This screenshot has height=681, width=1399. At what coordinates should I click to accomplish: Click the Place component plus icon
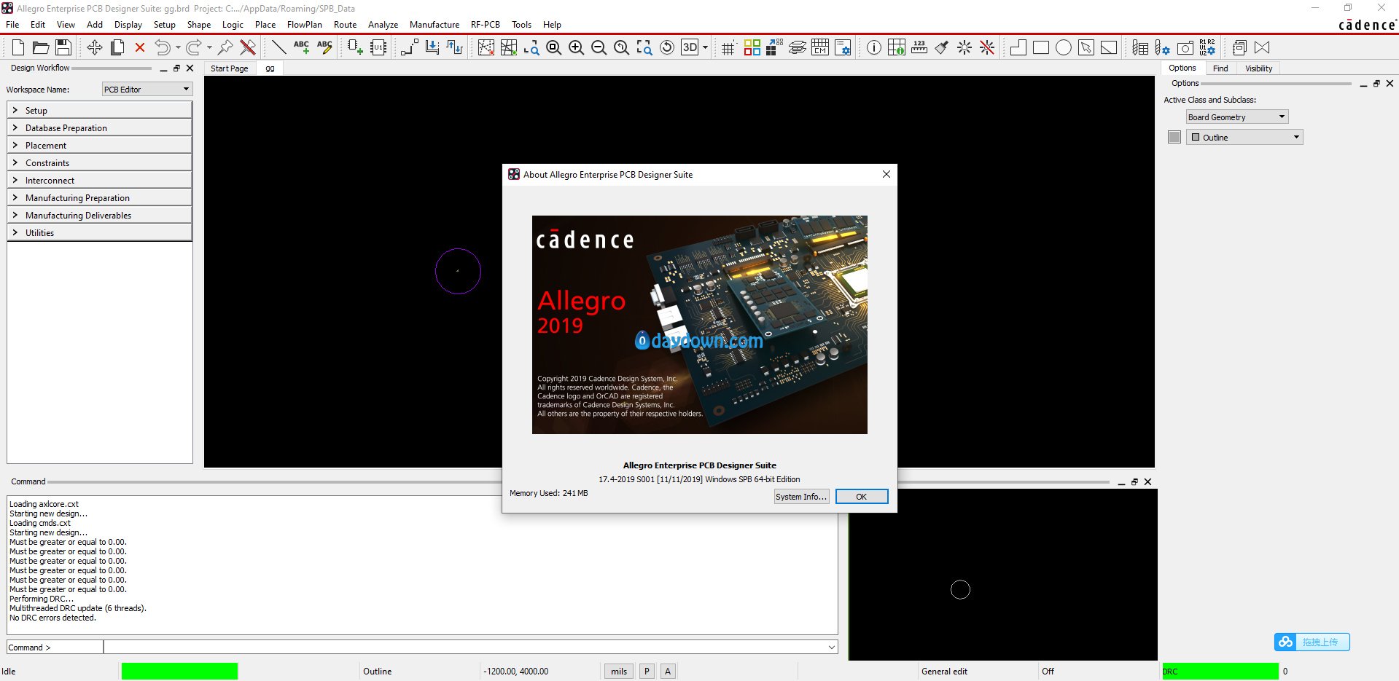(x=355, y=47)
